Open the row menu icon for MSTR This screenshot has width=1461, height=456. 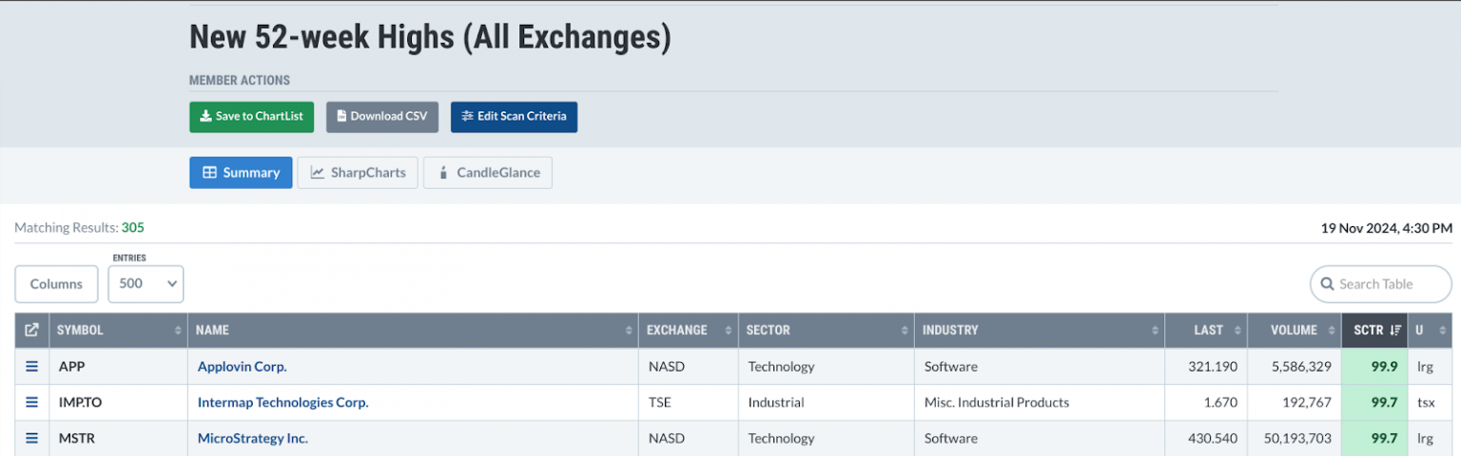(31, 439)
